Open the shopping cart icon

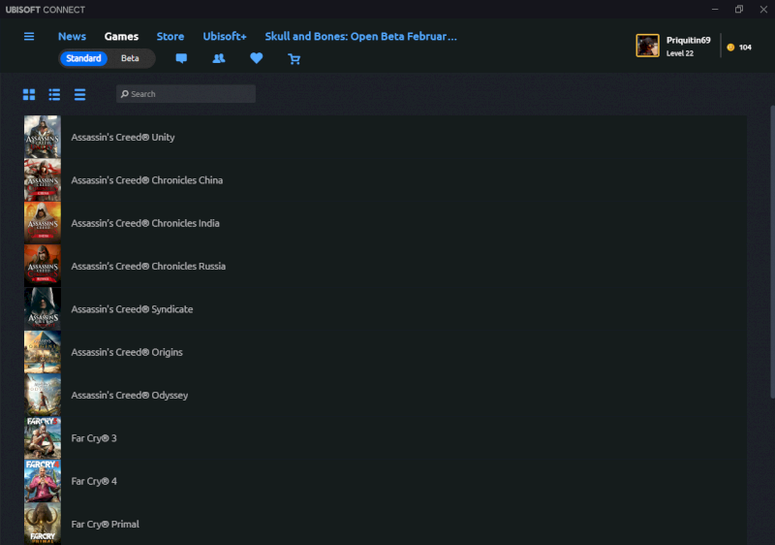pos(294,59)
